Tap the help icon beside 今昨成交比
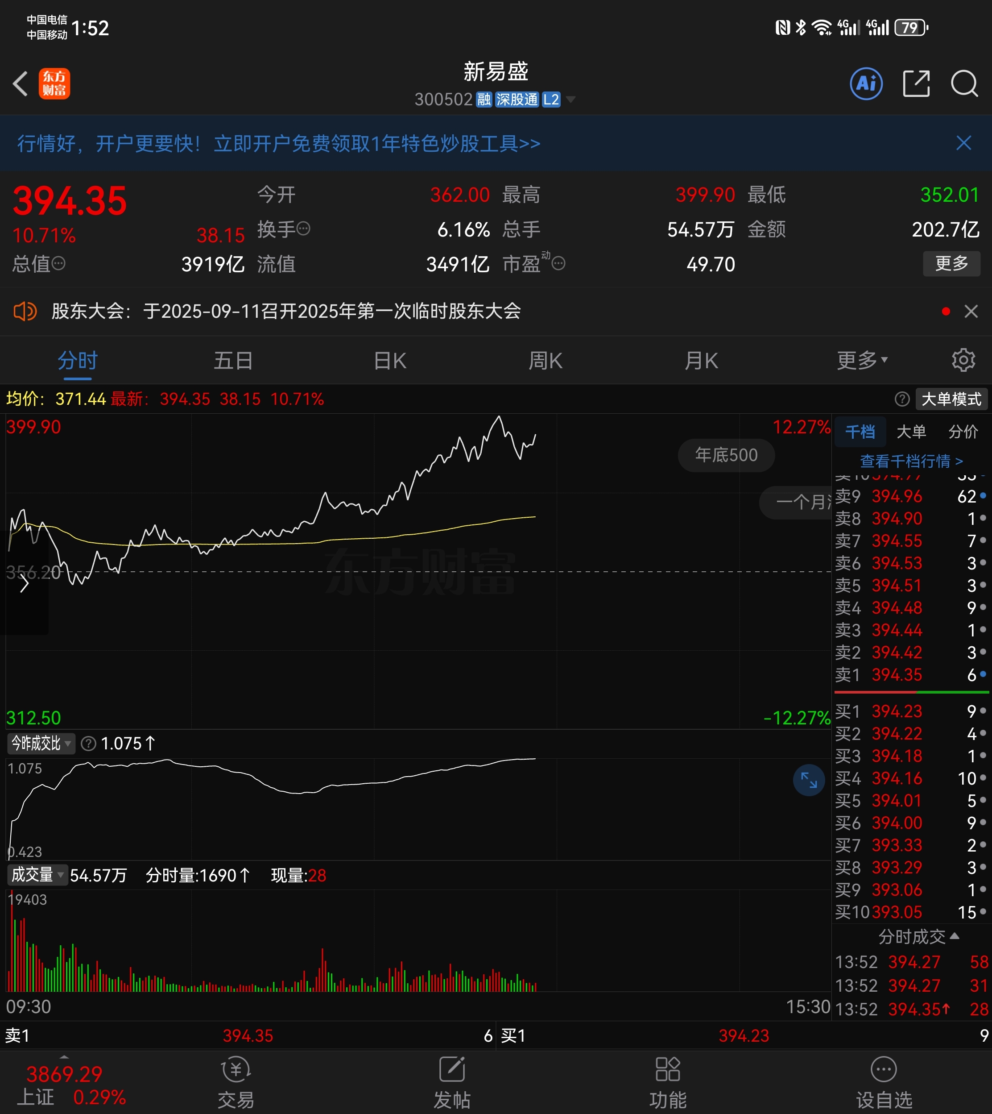This screenshot has height=1114, width=992. (x=88, y=743)
